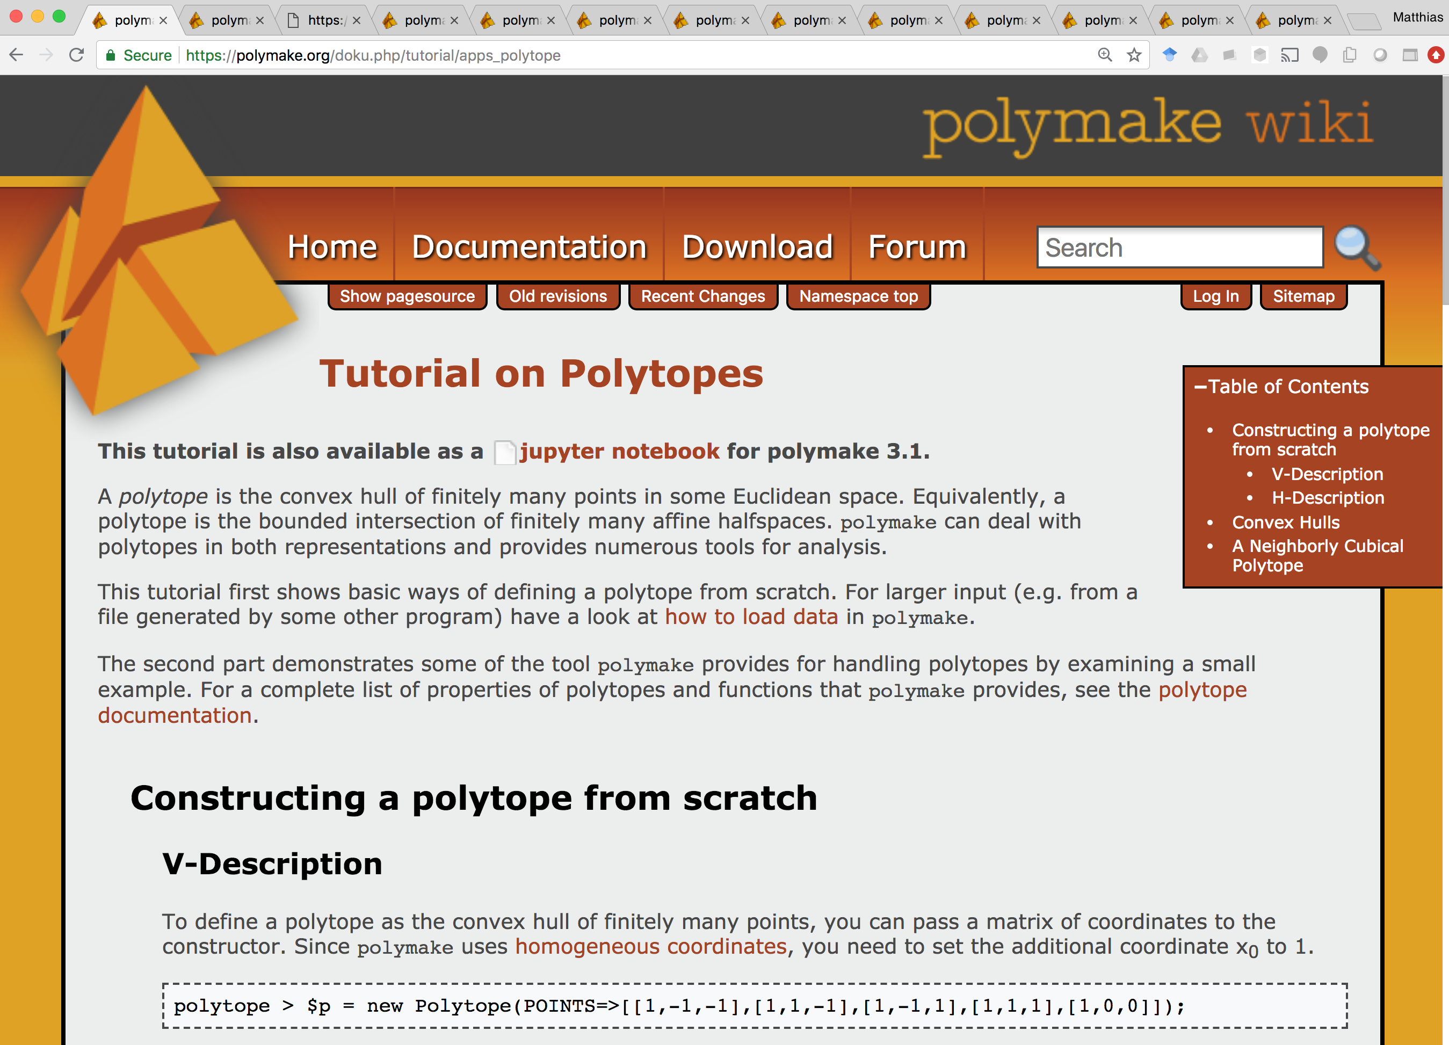
Task: Click the bookmark star icon in address bar
Action: [x=1134, y=55]
